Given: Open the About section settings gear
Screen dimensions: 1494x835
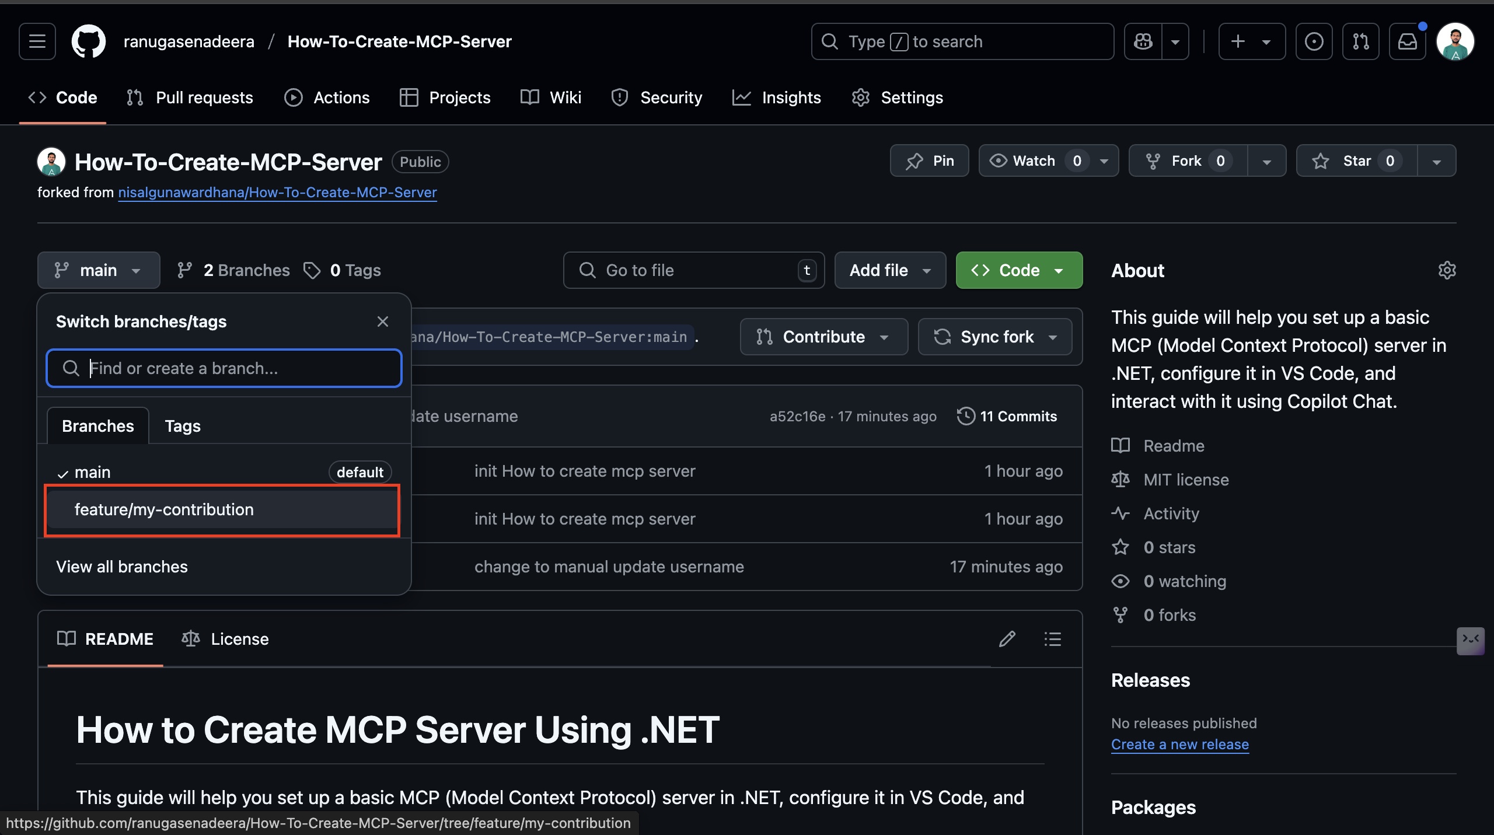Looking at the screenshot, I should [x=1447, y=270].
